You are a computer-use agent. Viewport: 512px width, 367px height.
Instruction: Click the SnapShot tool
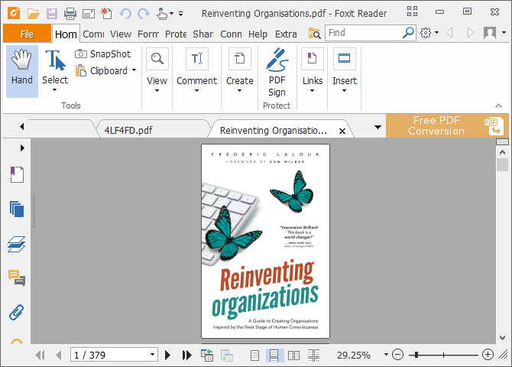103,54
